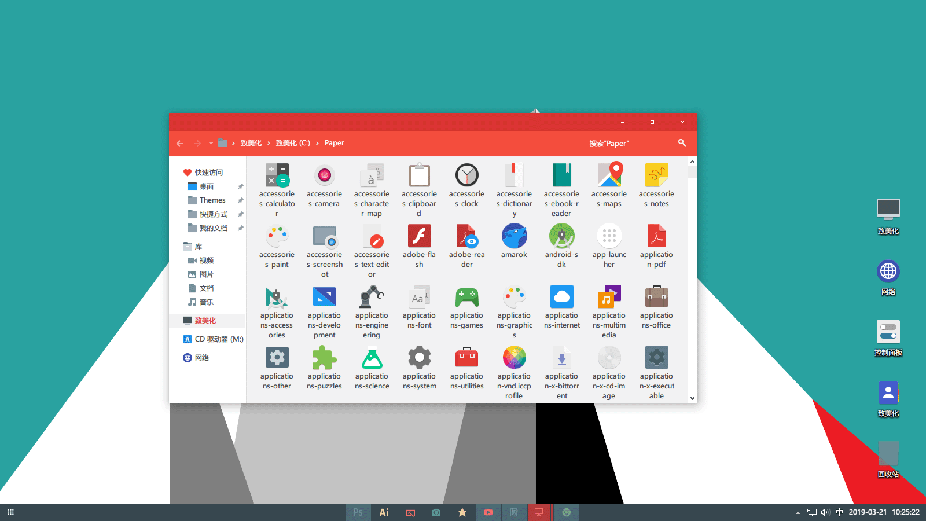Select the accessories-dictionary icon file
Screen dimensions: 926x521
pyautogui.click(x=514, y=189)
